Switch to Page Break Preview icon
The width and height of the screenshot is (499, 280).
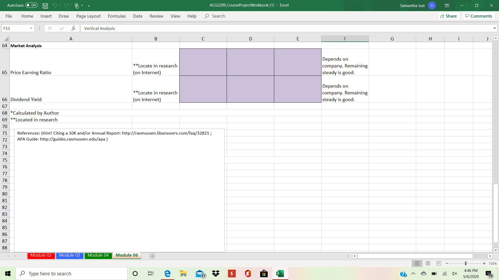coord(439,263)
